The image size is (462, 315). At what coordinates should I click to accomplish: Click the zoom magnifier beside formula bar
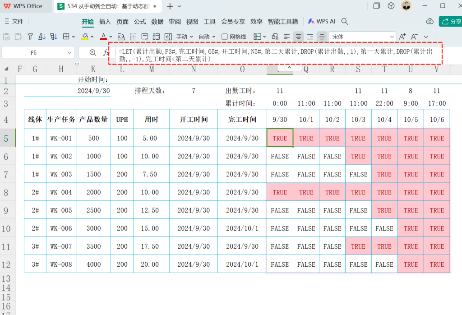click(x=92, y=52)
